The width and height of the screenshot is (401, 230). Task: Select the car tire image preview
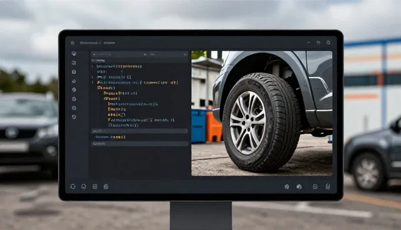pyautogui.click(x=262, y=113)
